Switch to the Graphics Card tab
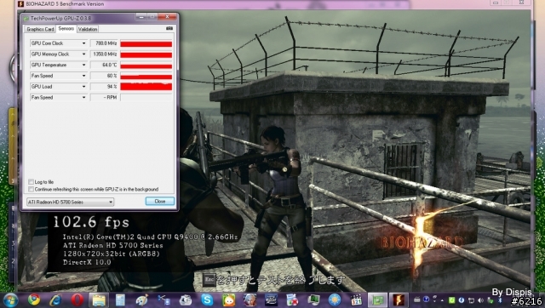This screenshot has height=308, width=545. tap(40, 29)
